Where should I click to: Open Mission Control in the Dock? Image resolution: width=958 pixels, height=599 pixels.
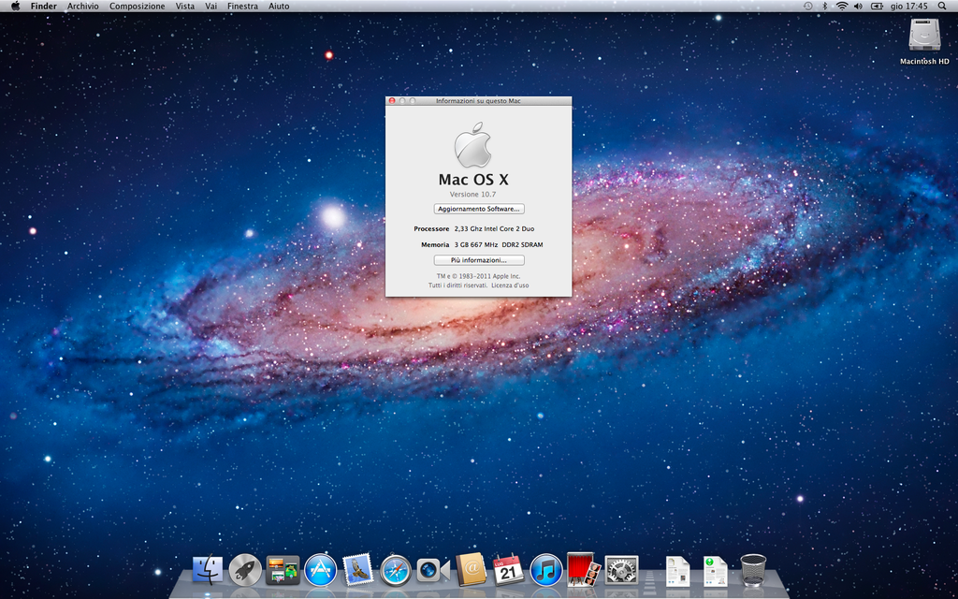click(283, 570)
